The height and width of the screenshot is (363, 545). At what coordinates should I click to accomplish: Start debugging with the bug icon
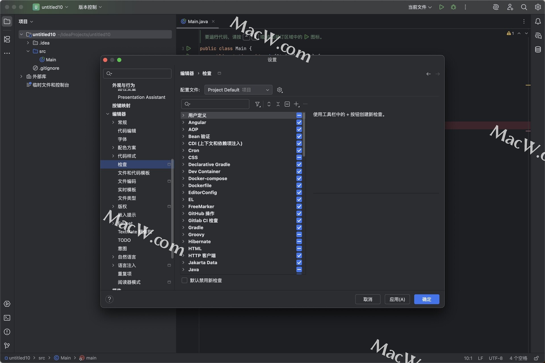[453, 7]
